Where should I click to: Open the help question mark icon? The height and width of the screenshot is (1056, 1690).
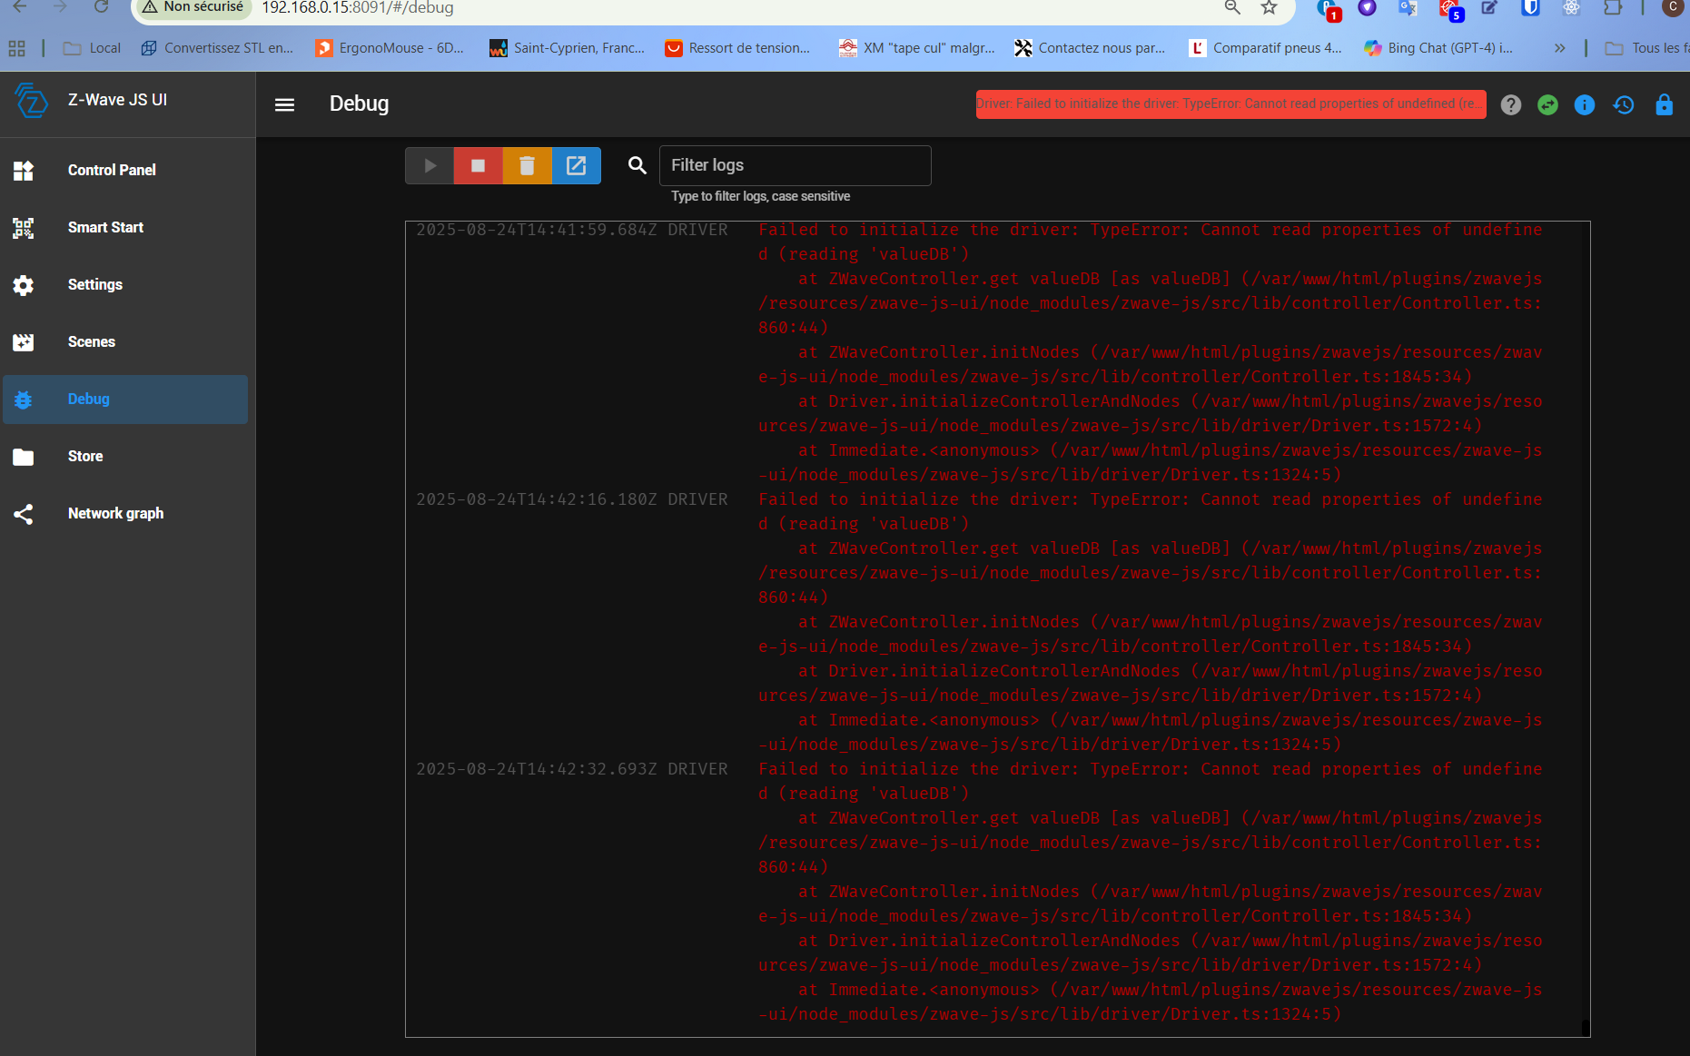pos(1511,104)
